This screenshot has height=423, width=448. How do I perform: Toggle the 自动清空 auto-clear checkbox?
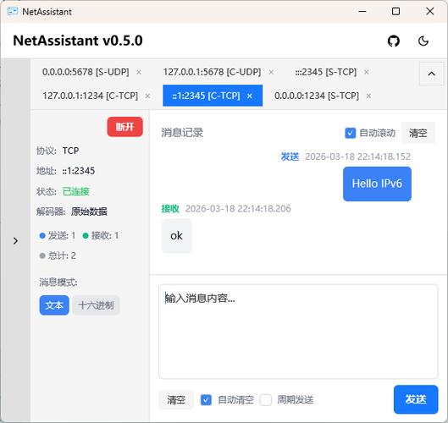(206, 400)
